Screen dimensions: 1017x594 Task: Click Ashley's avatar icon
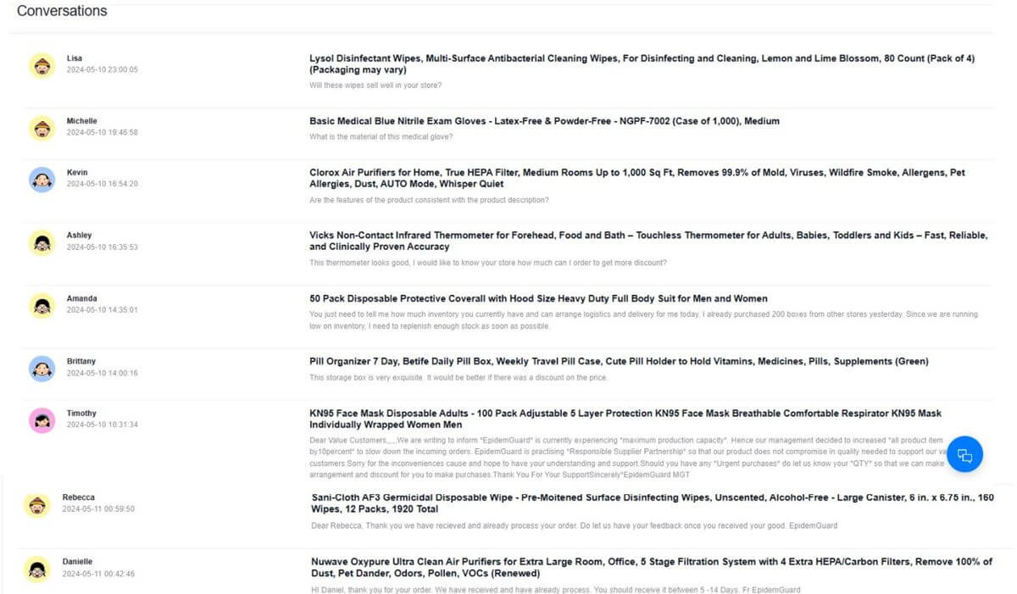coord(42,242)
